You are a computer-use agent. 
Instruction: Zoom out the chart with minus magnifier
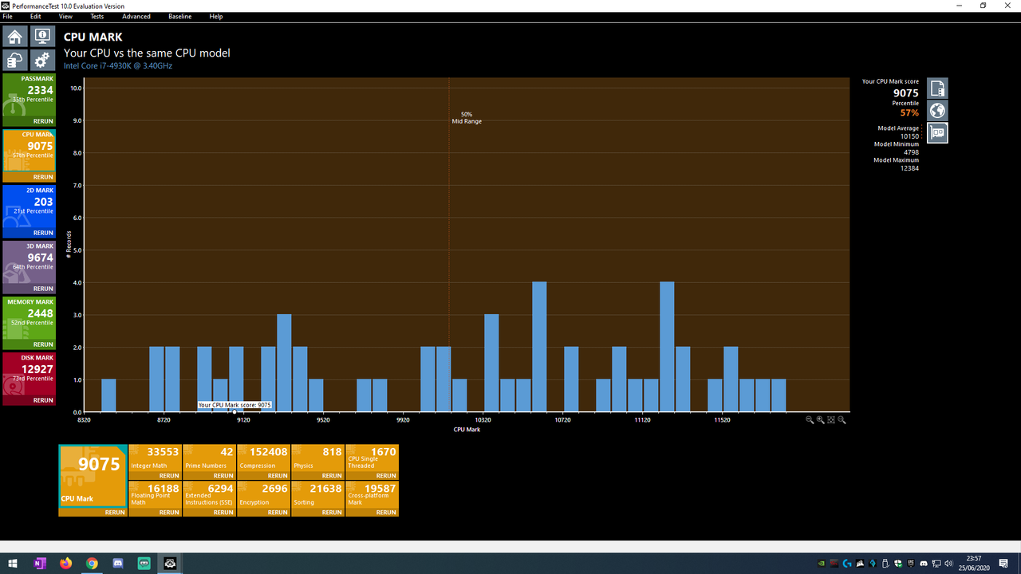click(810, 420)
